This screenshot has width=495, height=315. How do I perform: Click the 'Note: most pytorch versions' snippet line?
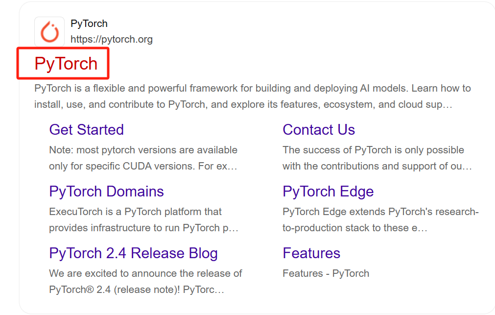(143, 150)
